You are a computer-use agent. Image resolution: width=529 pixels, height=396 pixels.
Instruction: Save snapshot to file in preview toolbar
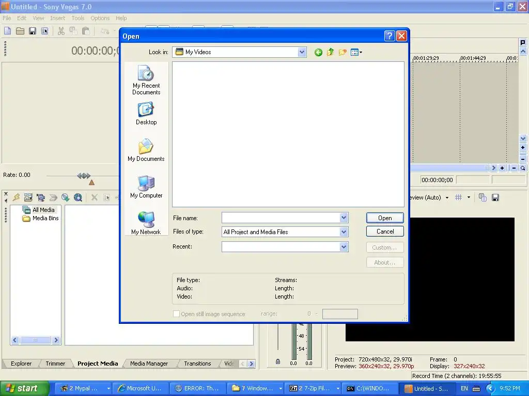click(x=495, y=197)
